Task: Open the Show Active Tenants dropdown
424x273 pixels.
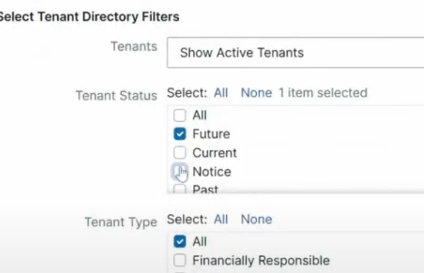Action: pyautogui.click(x=294, y=52)
